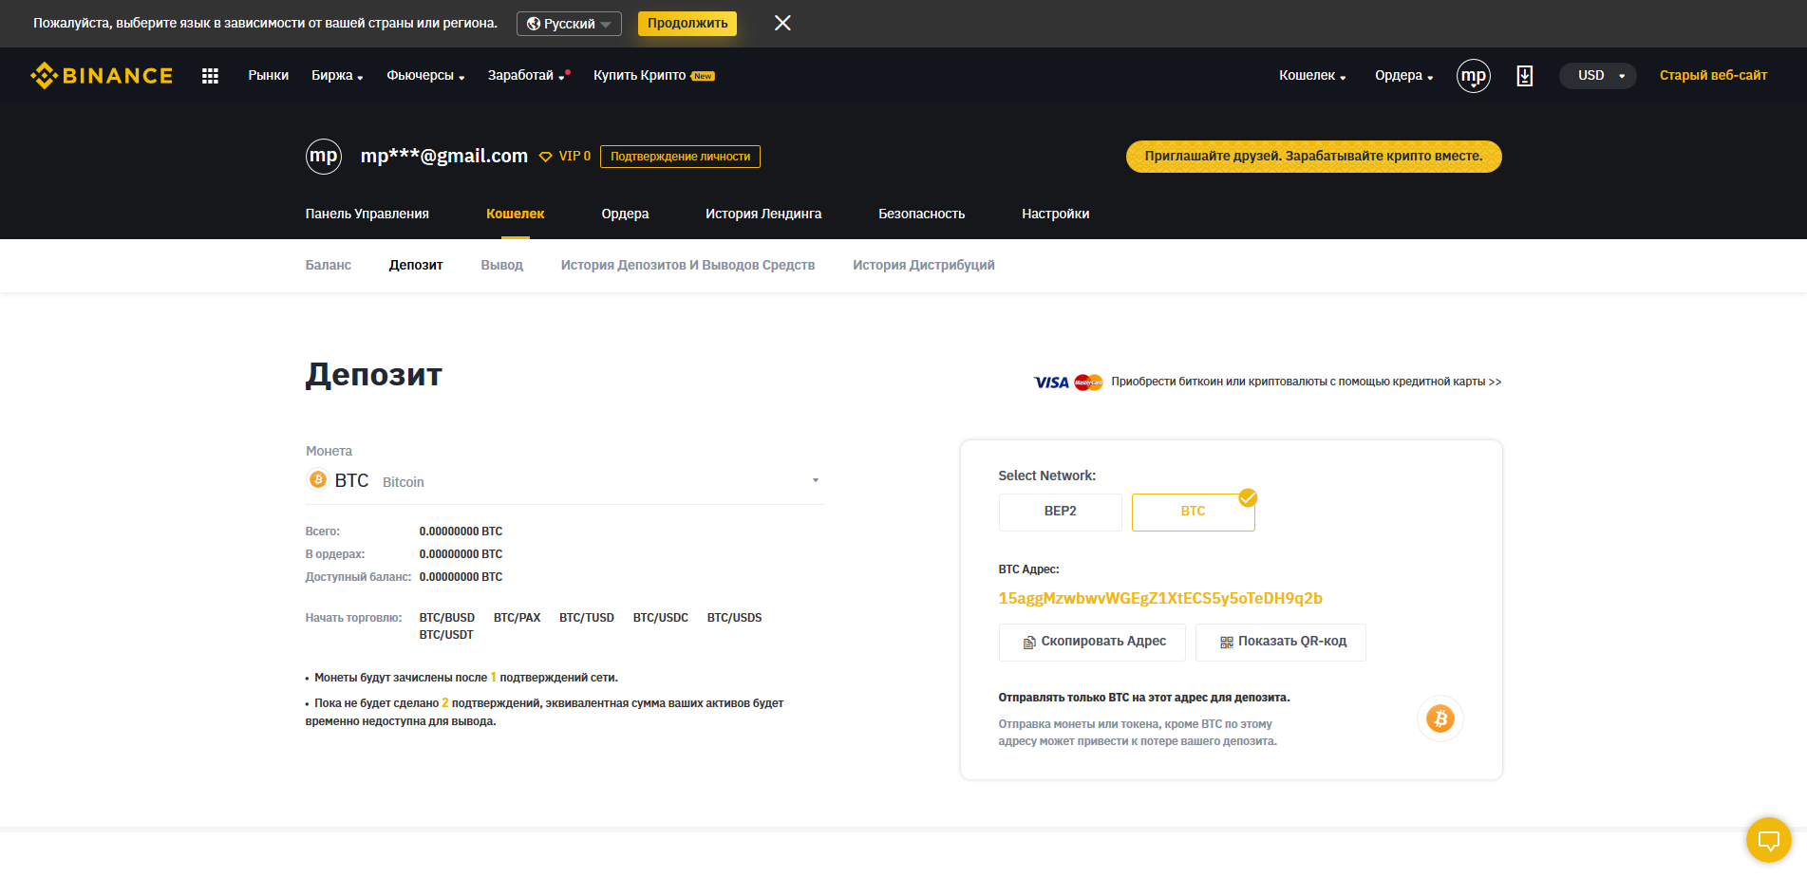Click the VISA logo
This screenshot has width=1807, height=877.
coord(1051,383)
